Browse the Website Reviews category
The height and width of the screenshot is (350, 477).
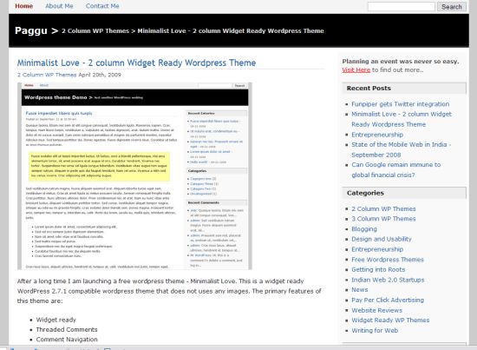tap(377, 310)
